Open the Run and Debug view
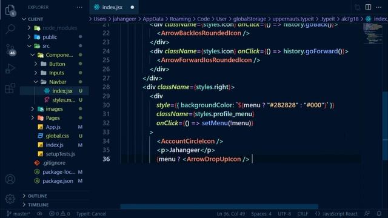Screen dimensions: 388x218 click(x=10, y=68)
